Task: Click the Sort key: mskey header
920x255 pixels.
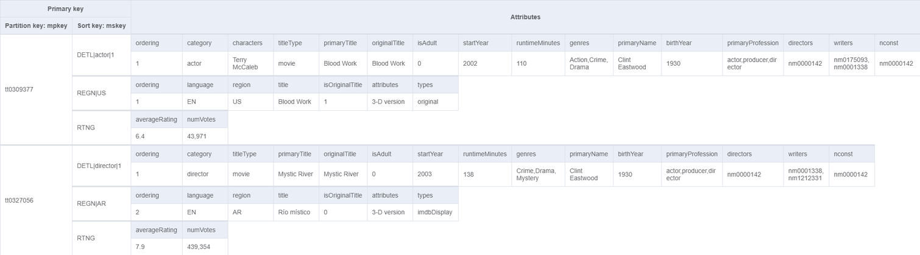Action: point(101,26)
